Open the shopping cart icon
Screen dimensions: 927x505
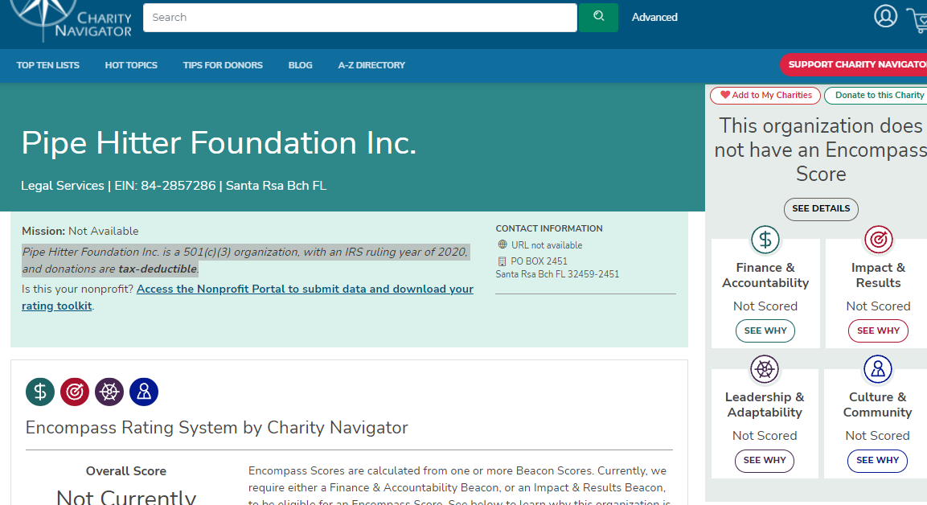pyautogui.click(x=917, y=20)
